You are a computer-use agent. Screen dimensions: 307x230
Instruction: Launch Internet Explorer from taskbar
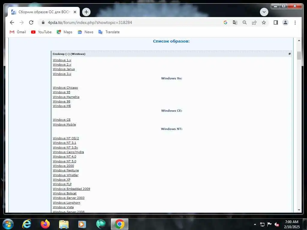coord(27,224)
